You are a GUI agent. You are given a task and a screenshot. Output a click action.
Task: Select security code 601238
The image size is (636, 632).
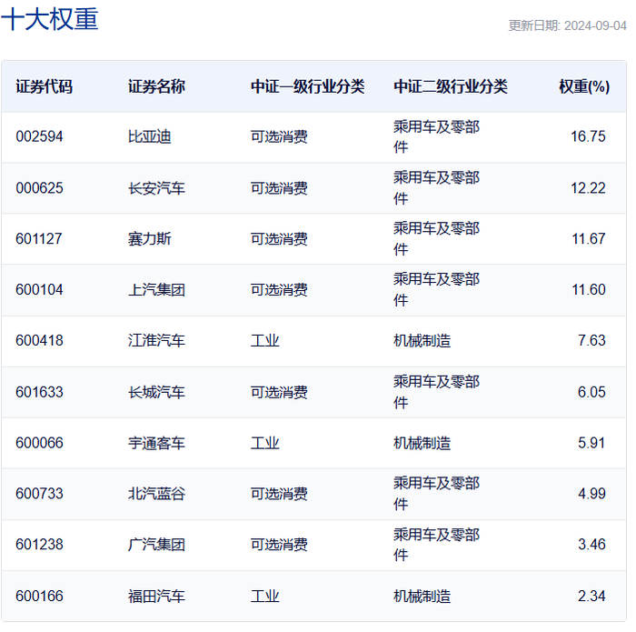(x=39, y=545)
